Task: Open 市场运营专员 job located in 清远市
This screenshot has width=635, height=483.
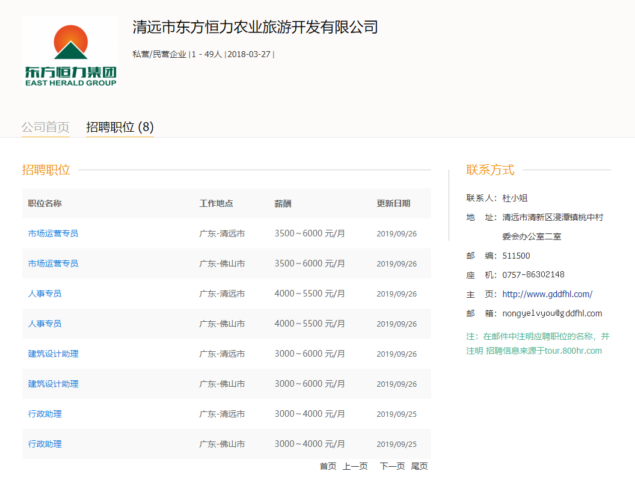Action: point(53,233)
